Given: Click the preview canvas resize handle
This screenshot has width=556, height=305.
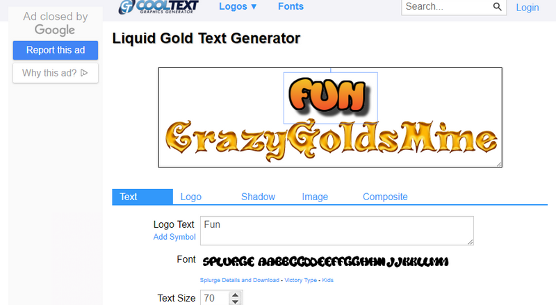Looking at the screenshot, I should tap(499, 164).
